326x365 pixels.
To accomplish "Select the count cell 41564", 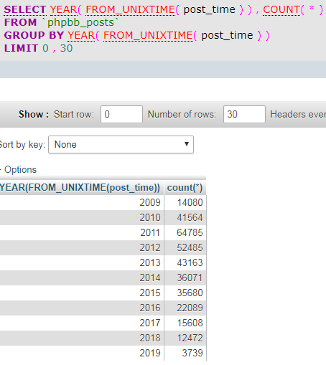I will [190, 217].
